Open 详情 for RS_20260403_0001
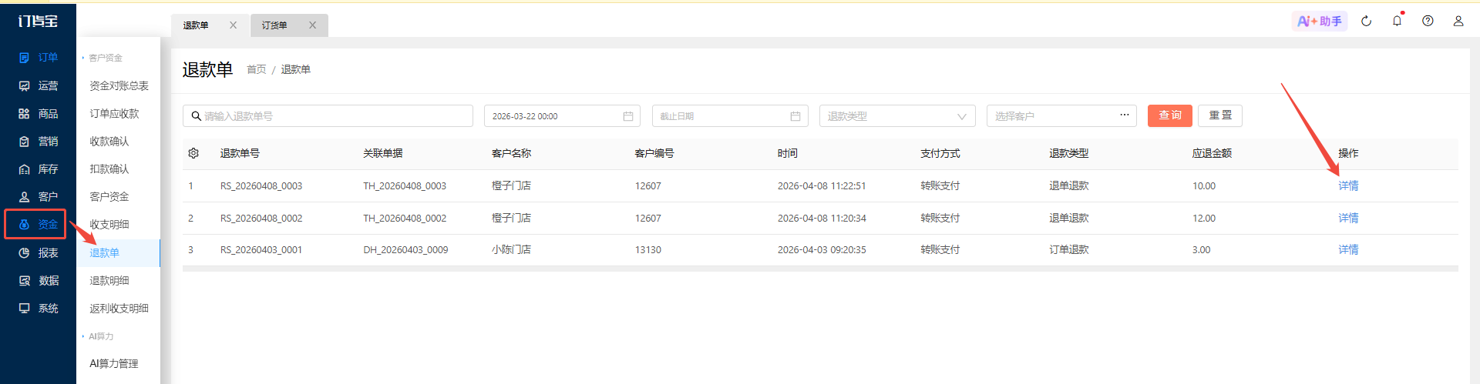This screenshot has width=1480, height=384. pos(1348,249)
